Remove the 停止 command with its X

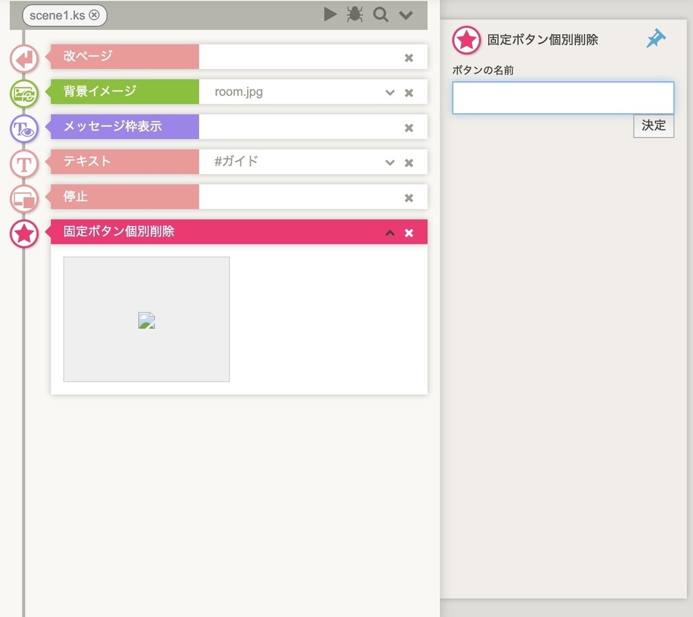tap(409, 196)
